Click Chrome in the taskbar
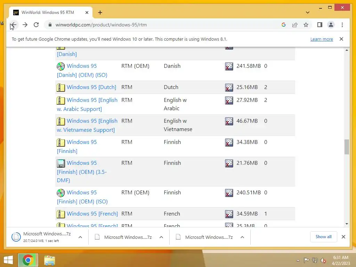The image size is (356, 267). point(28,260)
